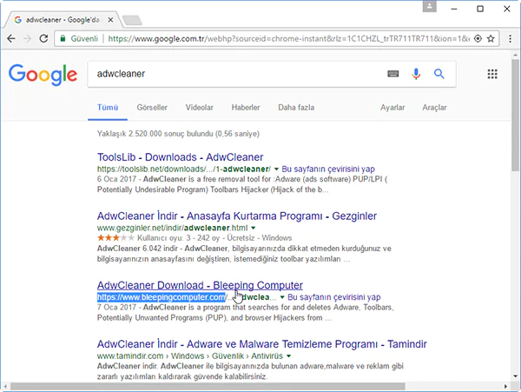This screenshot has width=521, height=392.
Task: Click the horizontal scrollbar left arrow
Action: (5, 386)
